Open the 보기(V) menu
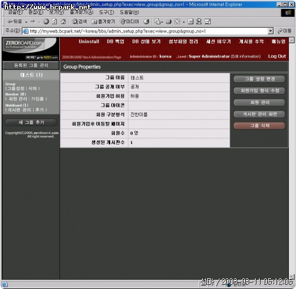The height and width of the screenshot is (289, 296). (56, 12)
